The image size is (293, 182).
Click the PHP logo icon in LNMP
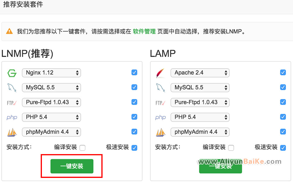tap(12, 117)
